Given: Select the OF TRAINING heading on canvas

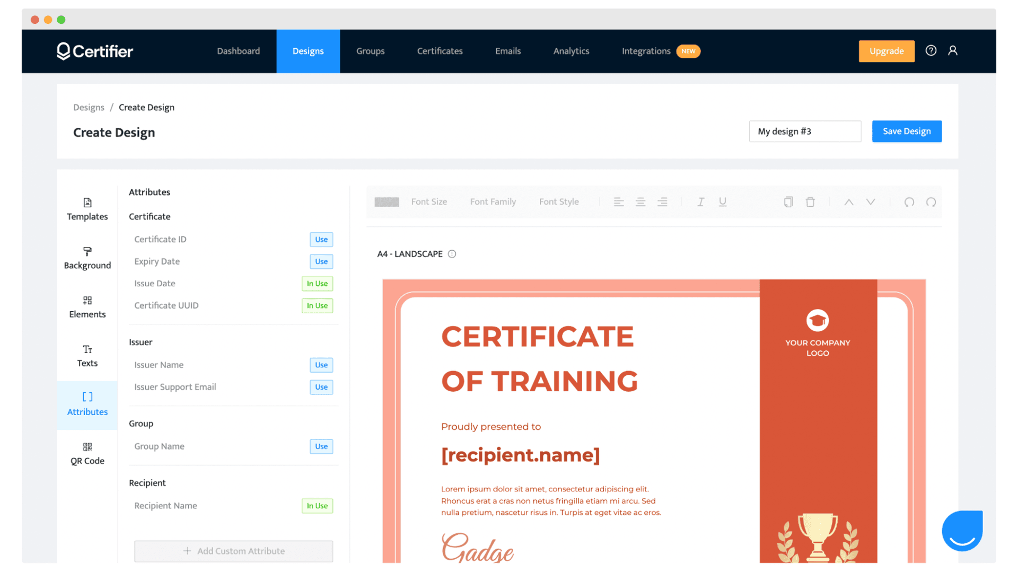Looking at the screenshot, I should pos(539,381).
